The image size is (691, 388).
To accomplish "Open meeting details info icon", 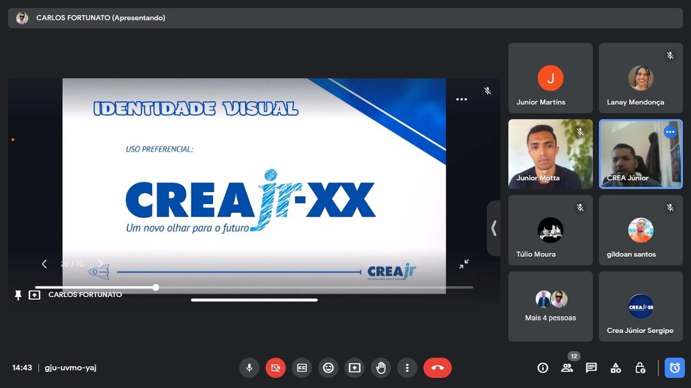I will click(543, 368).
